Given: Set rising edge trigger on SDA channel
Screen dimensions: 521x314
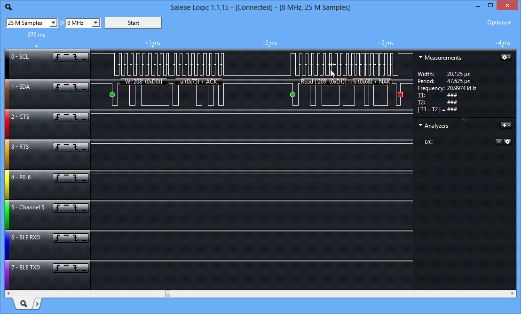Looking at the screenshot, I should pyautogui.click(x=57, y=87).
